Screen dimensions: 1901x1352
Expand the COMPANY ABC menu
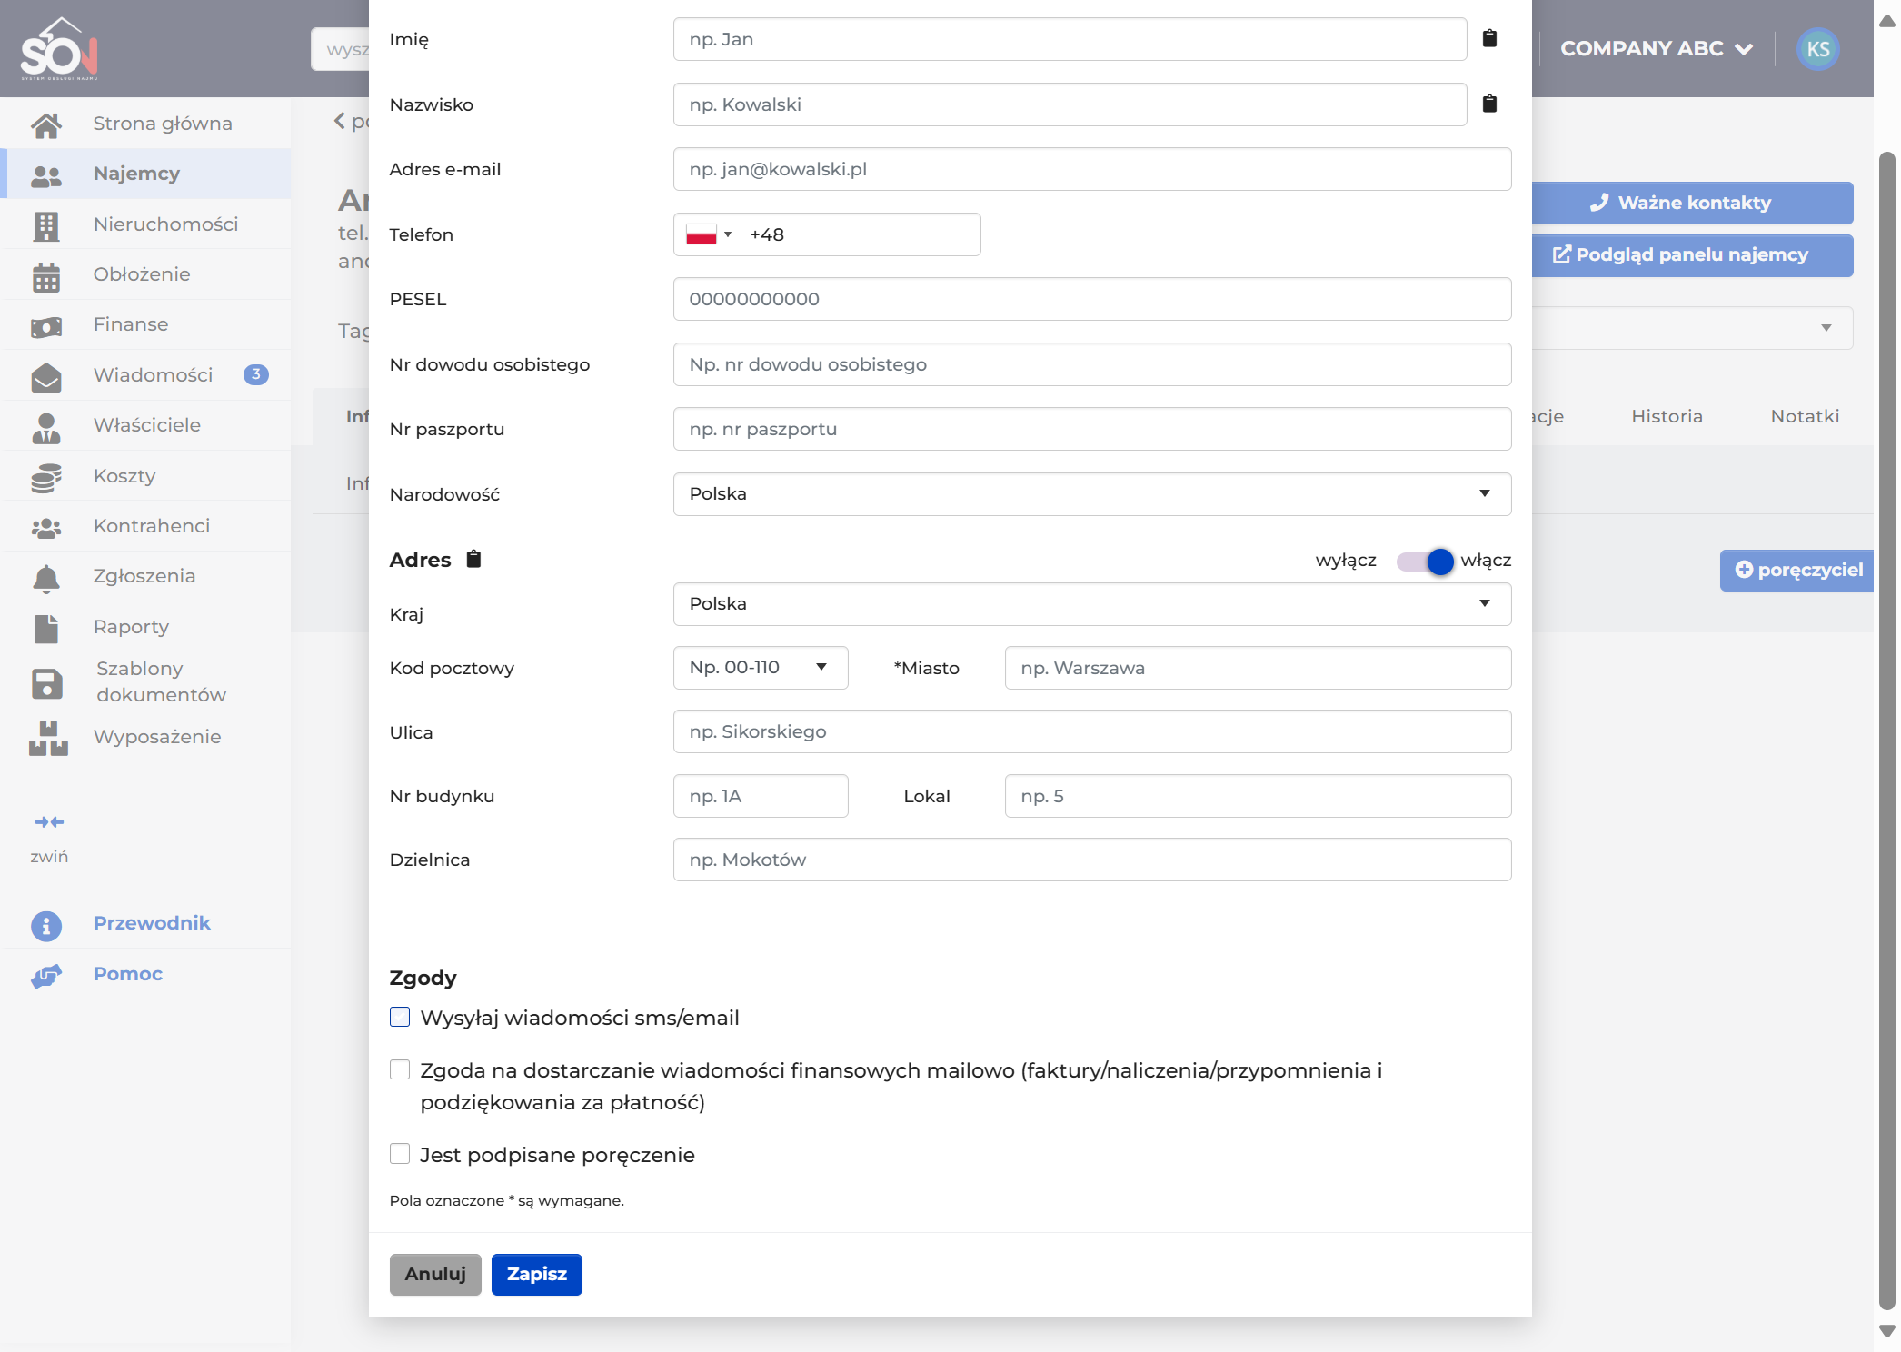1656,49
